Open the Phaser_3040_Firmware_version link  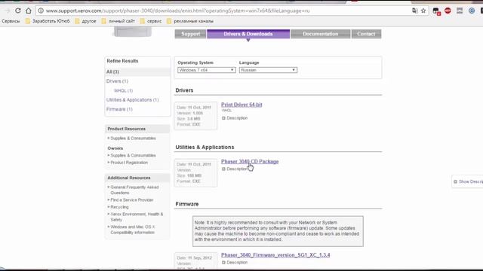pos(275,255)
